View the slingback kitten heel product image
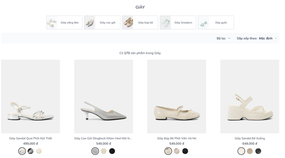This screenshot has width=285, height=158. pos(104,97)
